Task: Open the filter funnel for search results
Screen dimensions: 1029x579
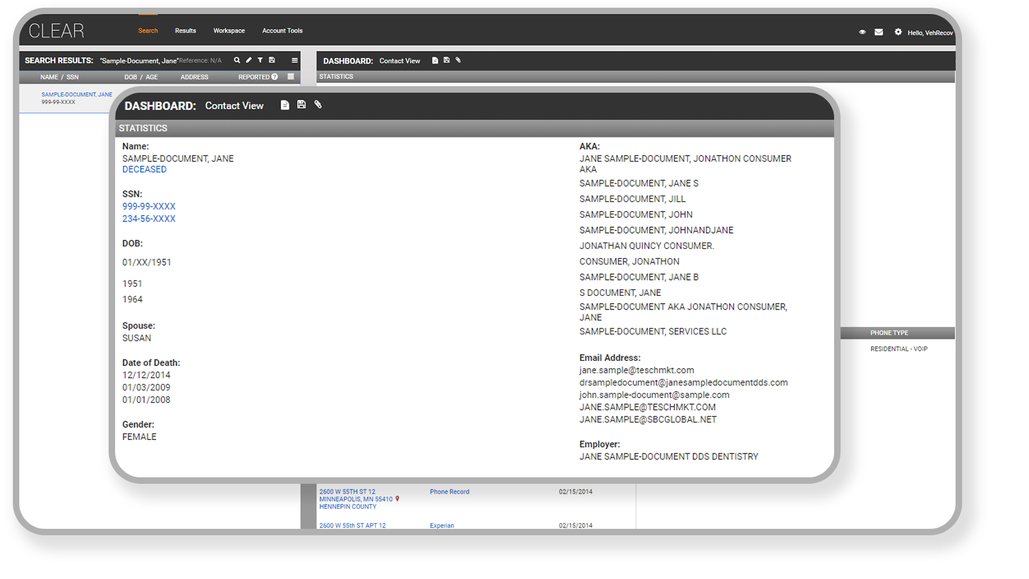Action: coord(260,60)
